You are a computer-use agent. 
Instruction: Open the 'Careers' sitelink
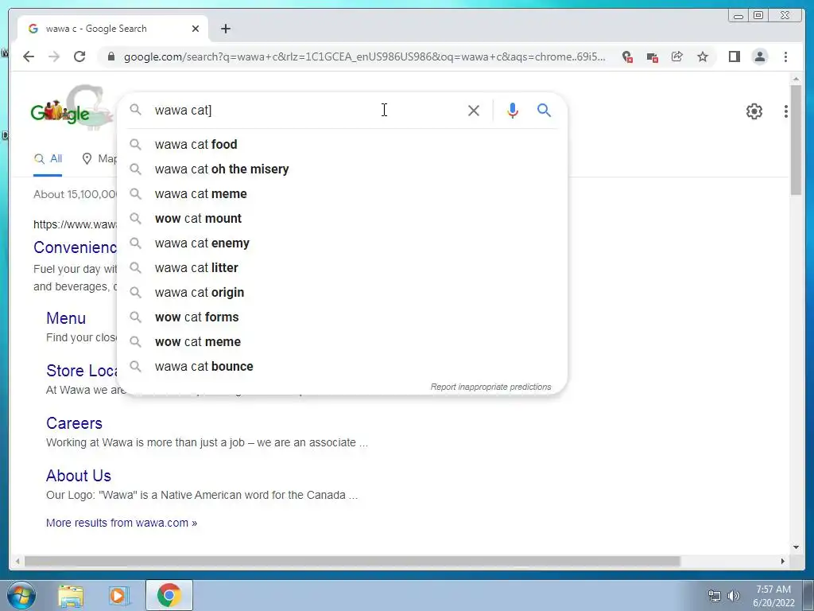[x=74, y=423]
